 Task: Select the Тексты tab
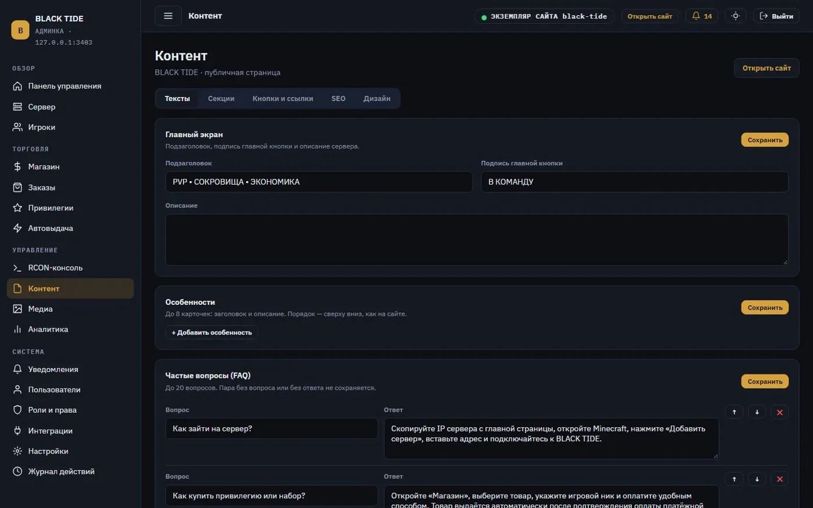pyautogui.click(x=177, y=99)
